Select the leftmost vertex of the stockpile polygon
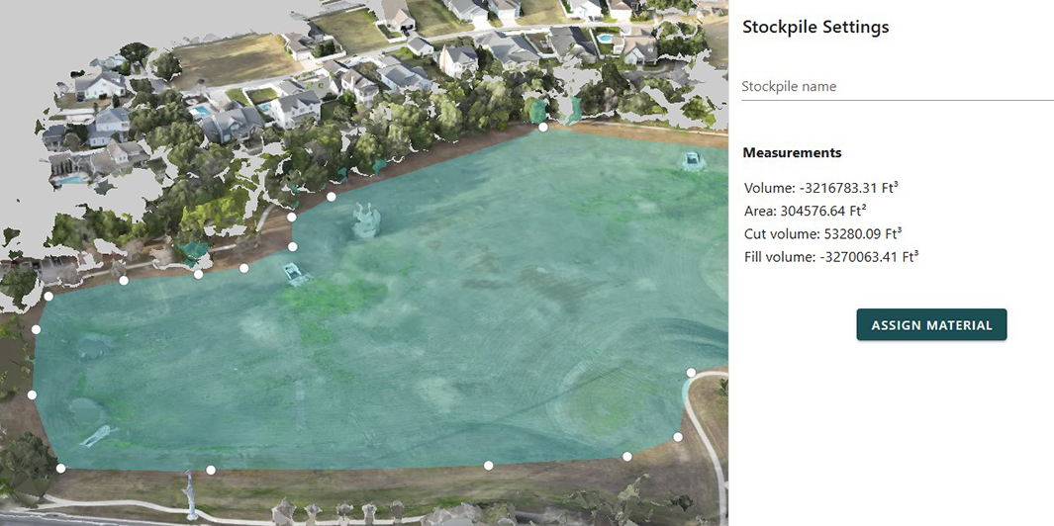1054x526 pixels. click(32, 395)
